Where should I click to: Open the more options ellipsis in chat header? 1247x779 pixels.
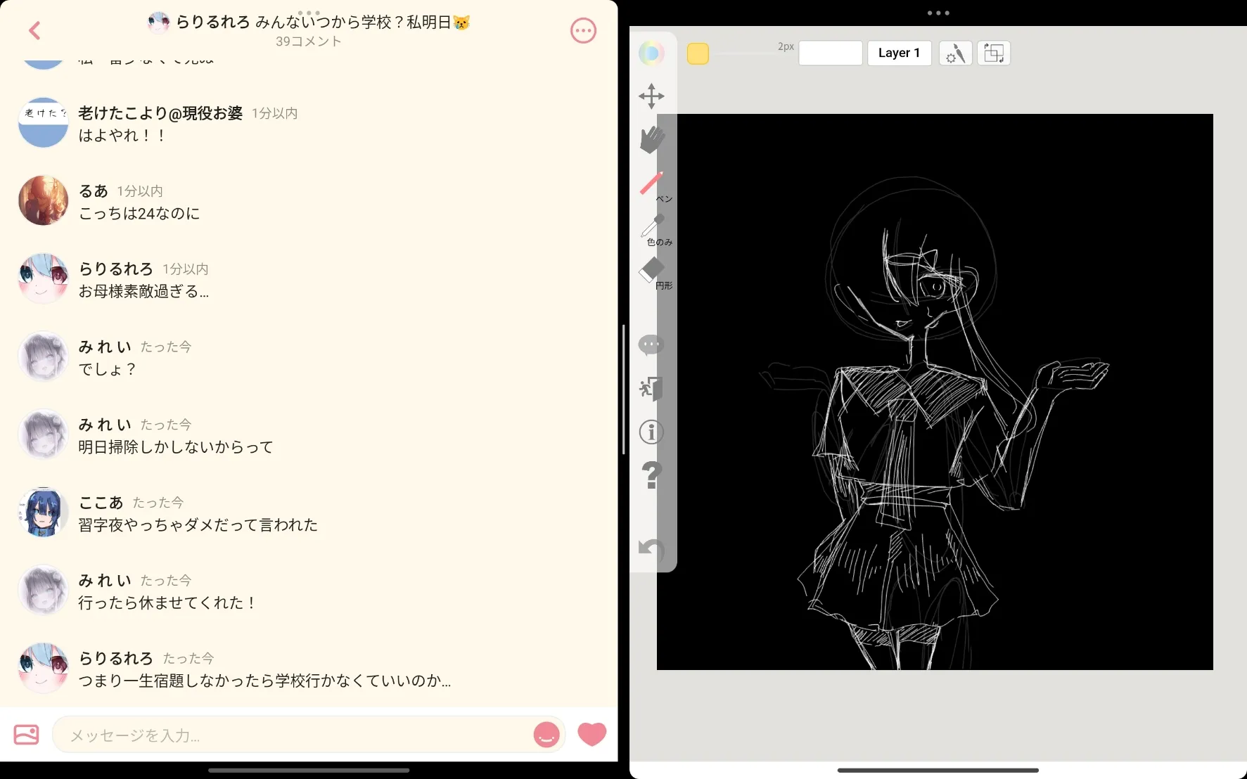click(583, 30)
